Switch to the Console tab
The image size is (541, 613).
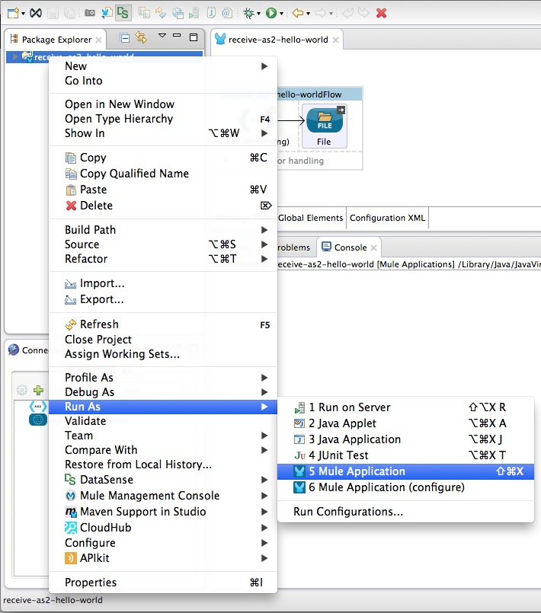click(350, 247)
